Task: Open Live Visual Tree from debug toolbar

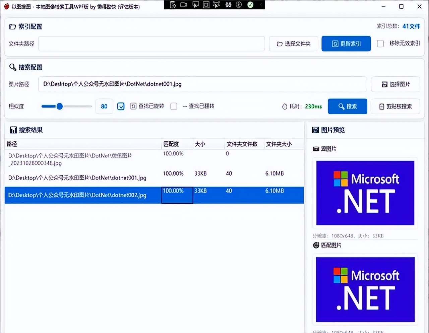Action: [x=173, y=5]
